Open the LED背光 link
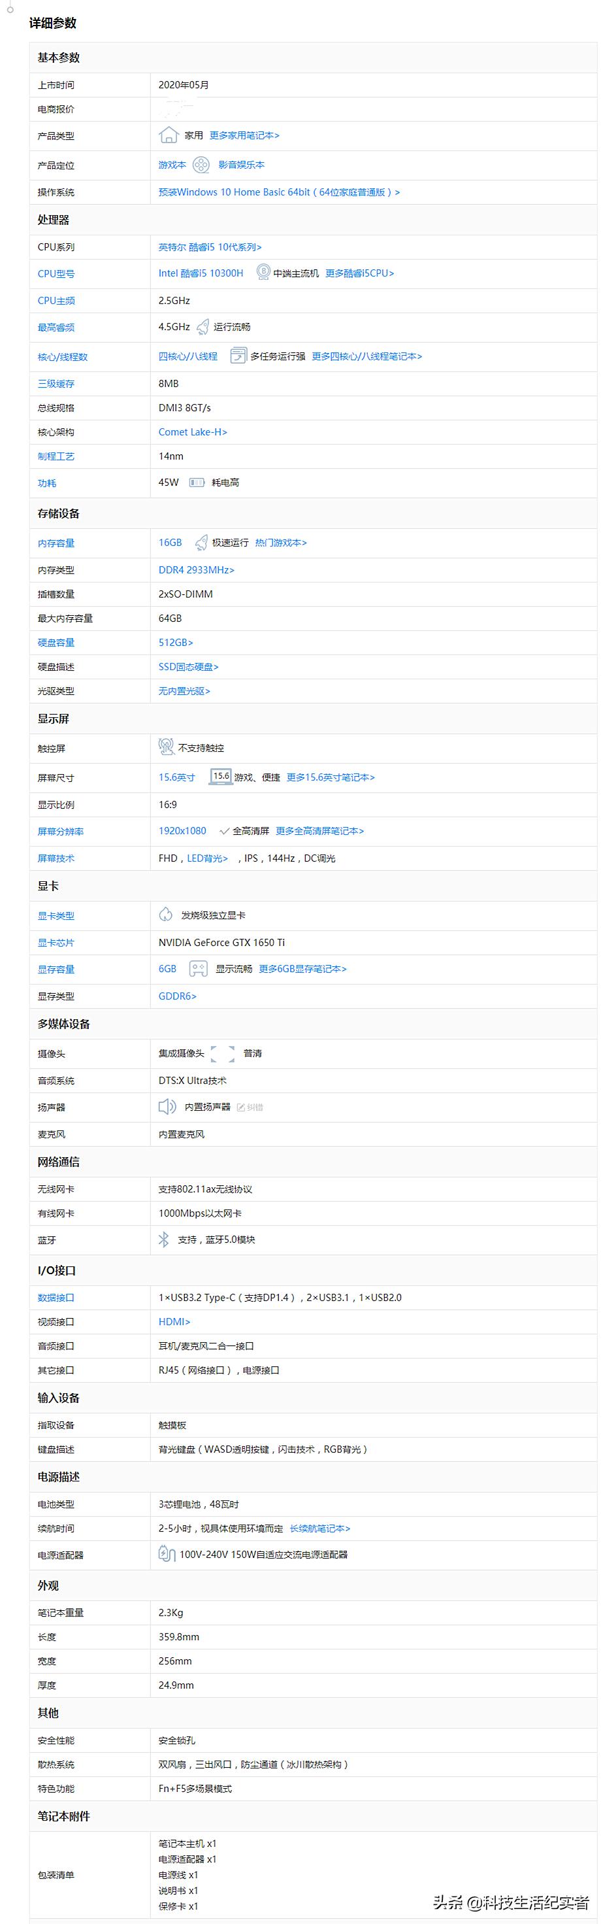603x1924 pixels. tap(208, 859)
